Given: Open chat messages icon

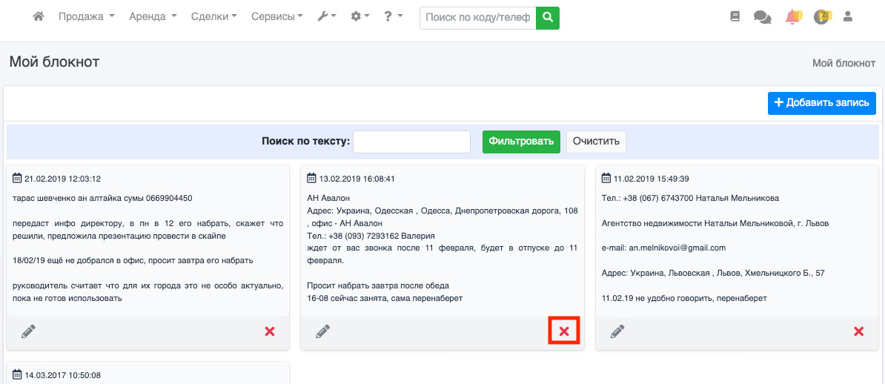Looking at the screenshot, I should 762,16.
